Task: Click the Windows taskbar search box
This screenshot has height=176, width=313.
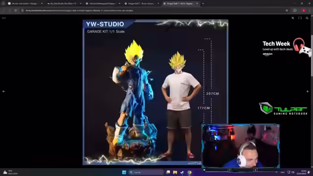Action: coord(146,172)
